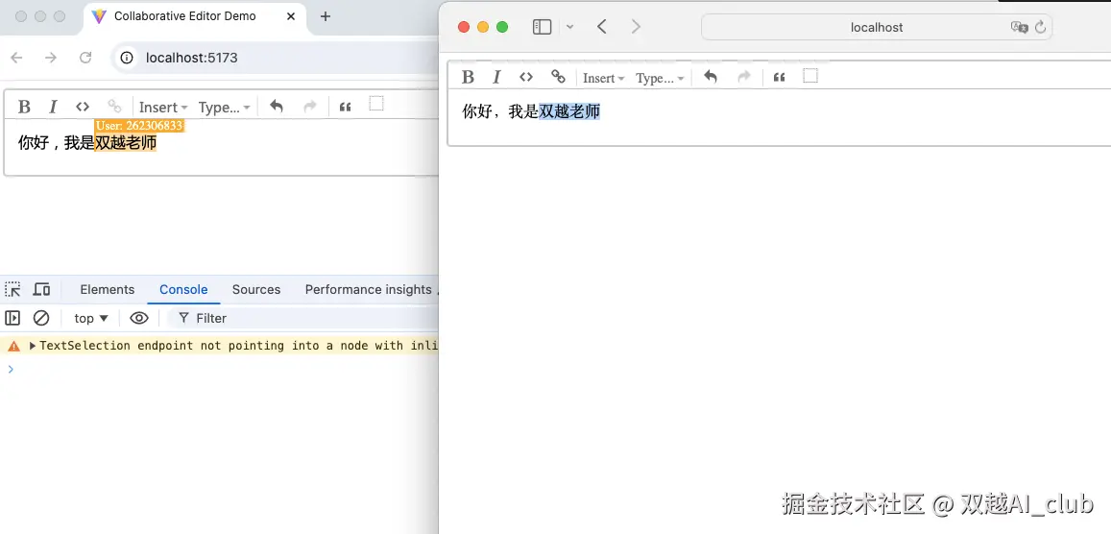Go back in Safari
The width and height of the screenshot is (1111, 534).
[601, 27]
